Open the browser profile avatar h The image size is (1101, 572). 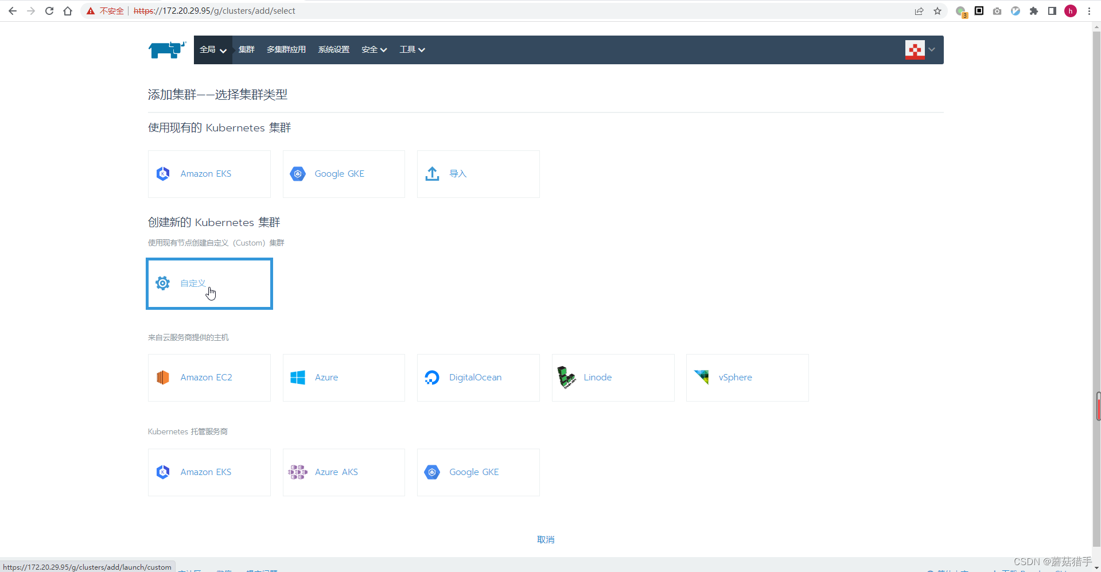point(1071,11)
